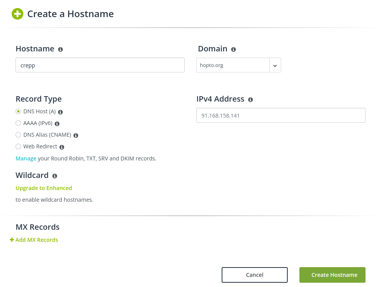The width and height of the screenshot is (376, 287).
Task: Click the info icon beside DNS Host (A)
Action: [x=60, y=112]
